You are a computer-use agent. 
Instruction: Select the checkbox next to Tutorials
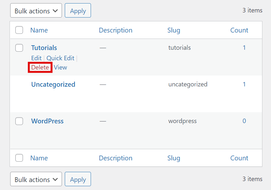[x=19, y=48]
